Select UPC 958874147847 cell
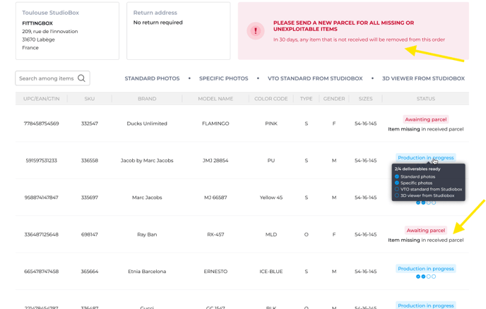 tap(42, 198)
